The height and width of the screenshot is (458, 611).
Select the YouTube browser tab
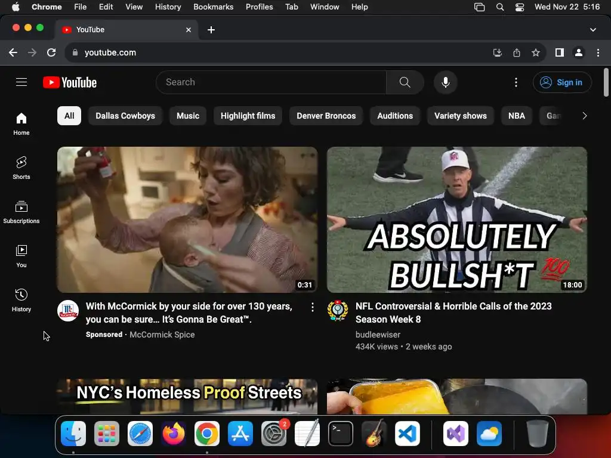point(126,30)
